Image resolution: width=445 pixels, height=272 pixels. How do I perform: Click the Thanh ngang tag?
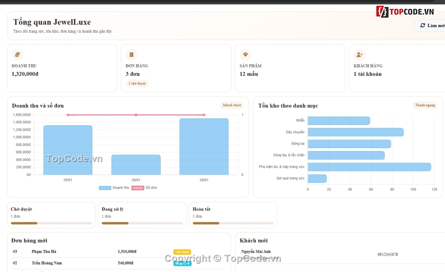[x=425, y=105]
